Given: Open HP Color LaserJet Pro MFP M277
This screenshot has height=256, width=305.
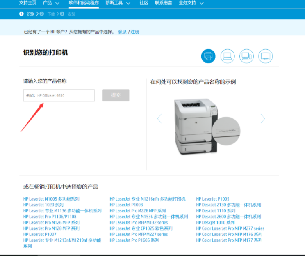Looking at the screenshot, I should click(230, 228).
